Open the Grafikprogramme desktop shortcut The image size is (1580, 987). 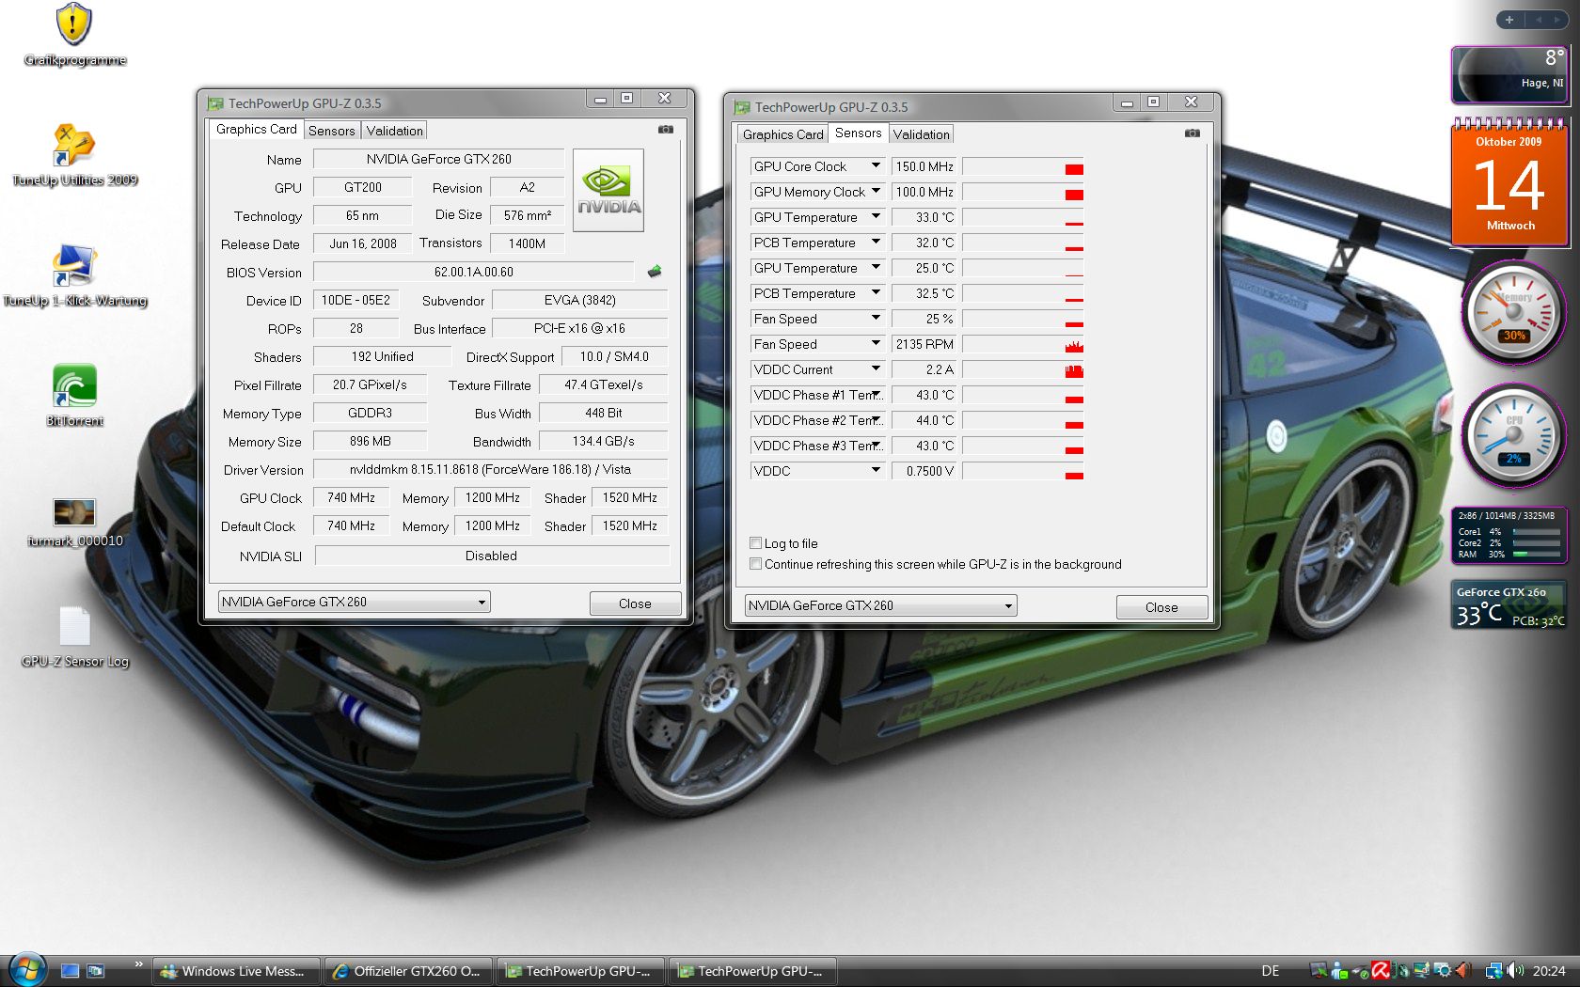[74, 36]
